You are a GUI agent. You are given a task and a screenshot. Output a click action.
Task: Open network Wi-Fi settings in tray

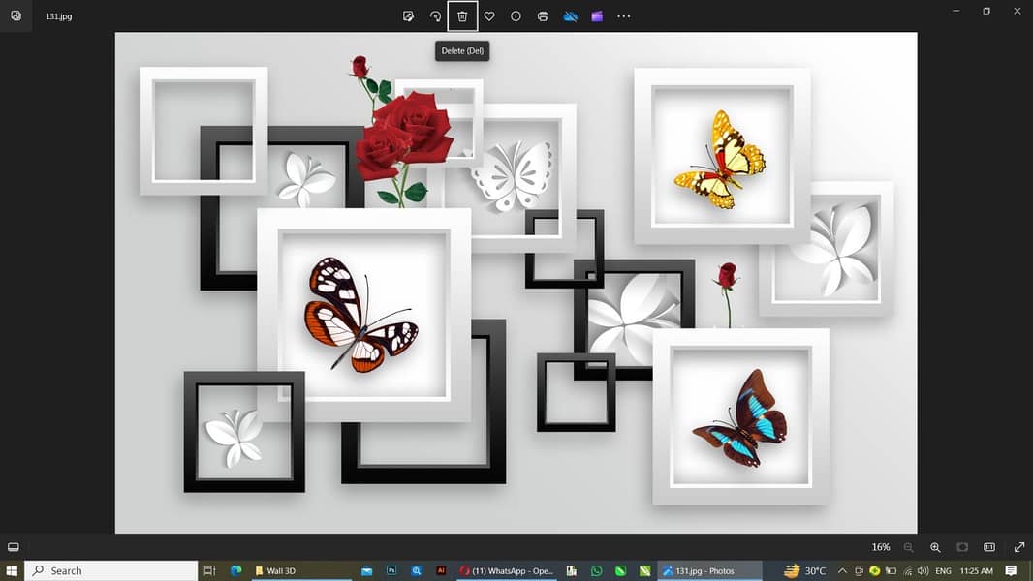[x=908, y=570]
